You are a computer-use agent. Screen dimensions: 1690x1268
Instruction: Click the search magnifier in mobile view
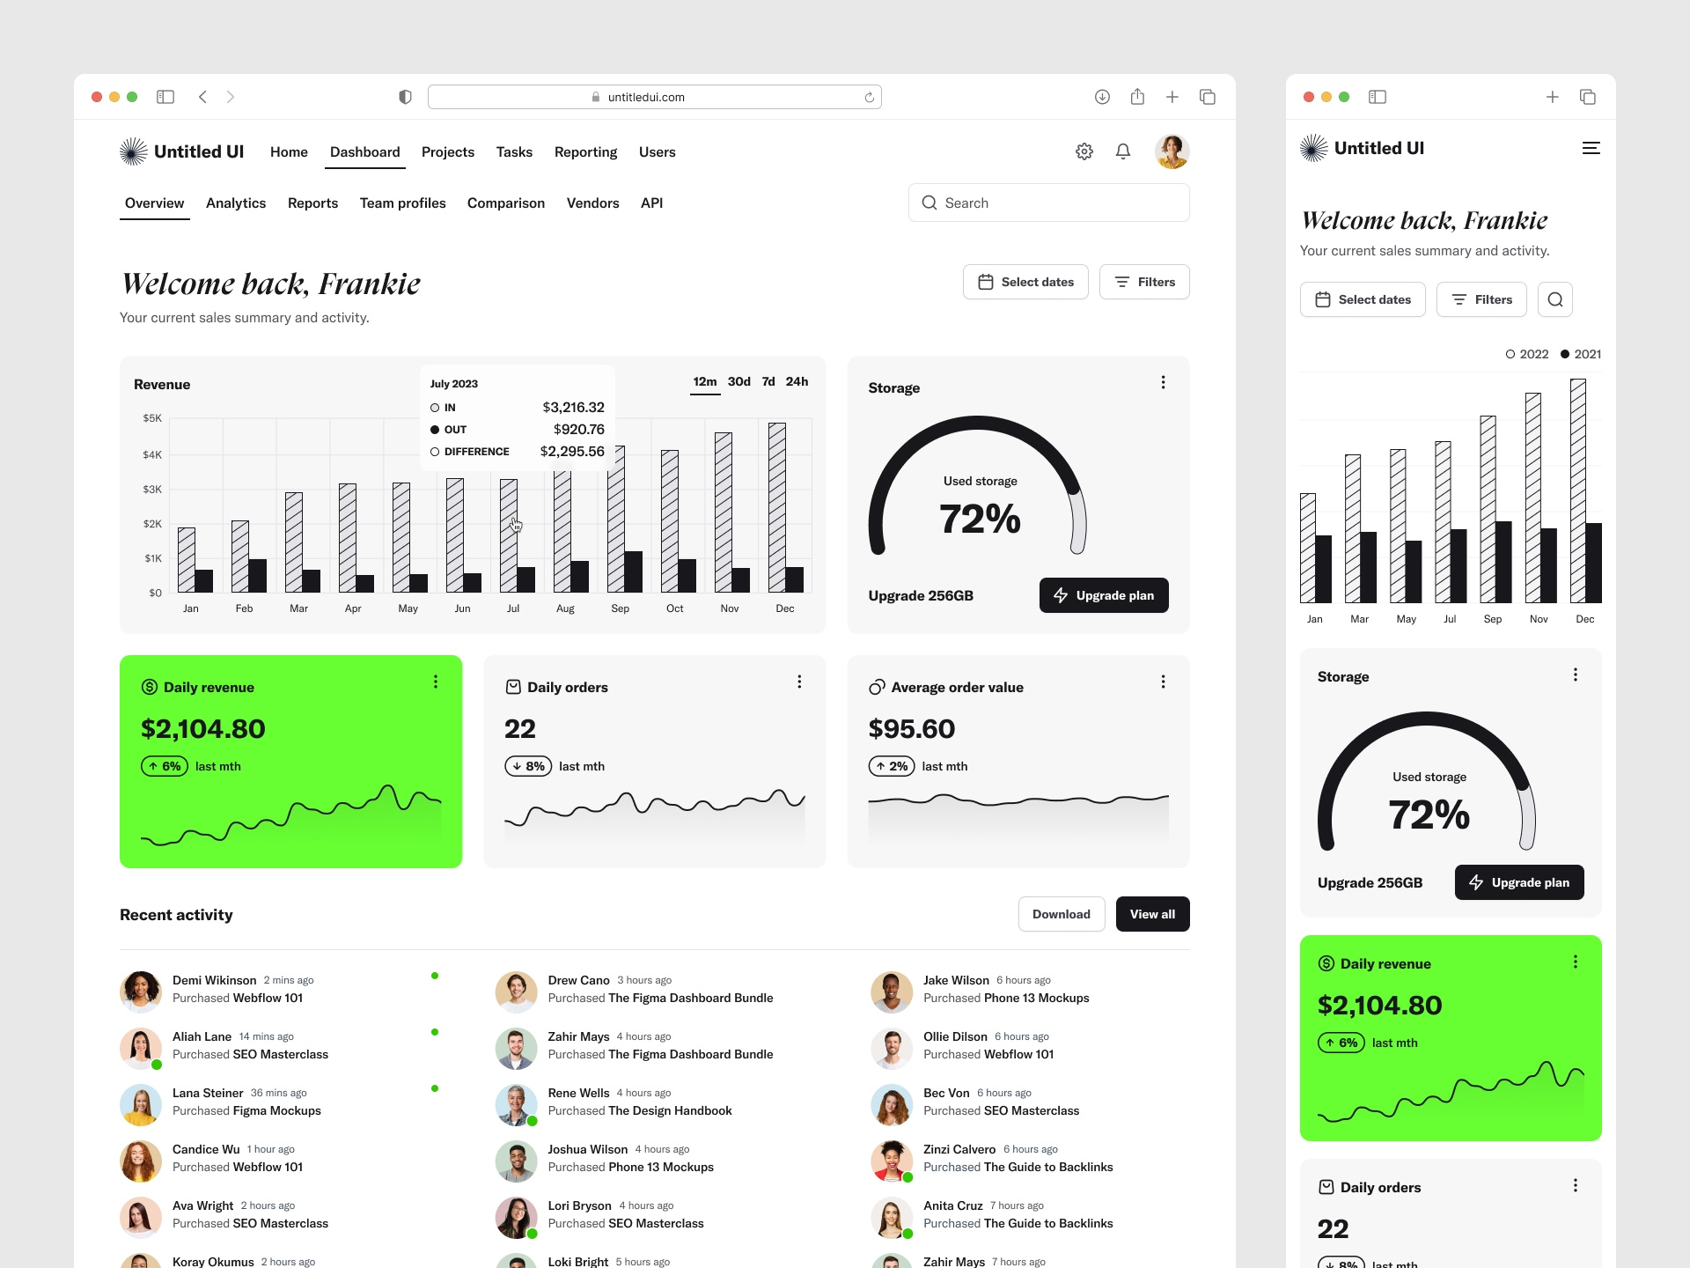pos(1554,299)
